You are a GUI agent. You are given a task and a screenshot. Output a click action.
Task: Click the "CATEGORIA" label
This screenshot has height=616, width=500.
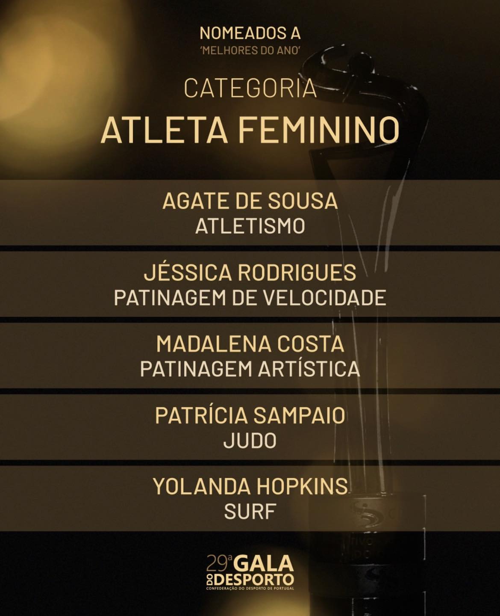pyautogui.click(x=250, y=88)
